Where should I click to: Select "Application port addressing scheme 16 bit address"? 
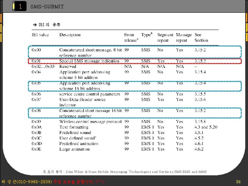[x=85, y=86]
